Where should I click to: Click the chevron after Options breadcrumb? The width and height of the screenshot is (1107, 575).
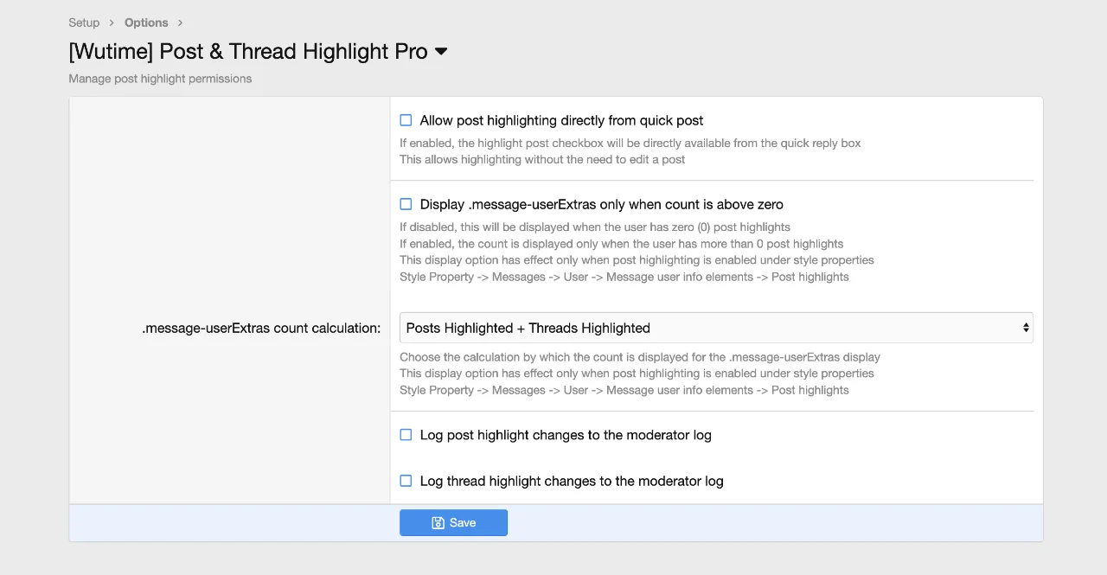point(180,22)
